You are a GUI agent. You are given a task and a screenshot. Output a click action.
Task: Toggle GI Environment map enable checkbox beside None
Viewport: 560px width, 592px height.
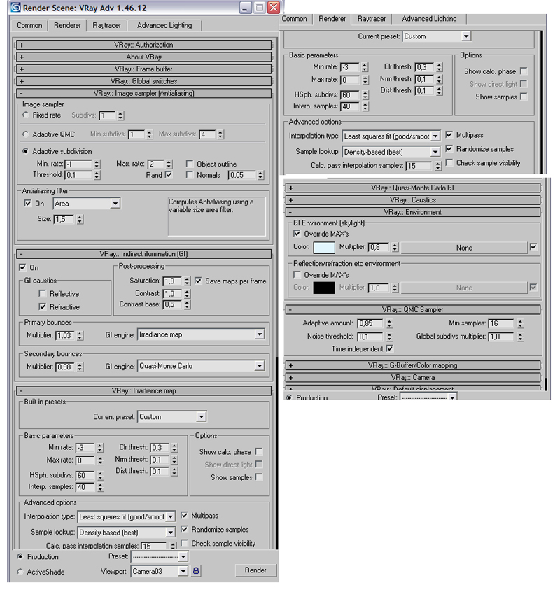coord(533,247)
